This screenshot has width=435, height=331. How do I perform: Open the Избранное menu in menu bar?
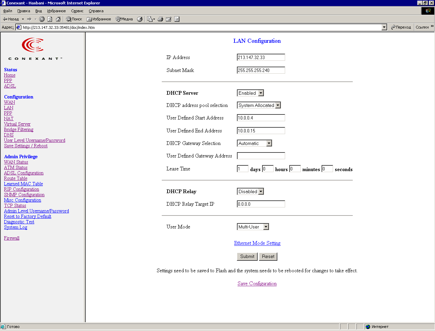56,11
